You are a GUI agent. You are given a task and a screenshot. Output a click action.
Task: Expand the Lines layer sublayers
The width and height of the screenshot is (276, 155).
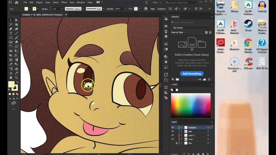181,139
